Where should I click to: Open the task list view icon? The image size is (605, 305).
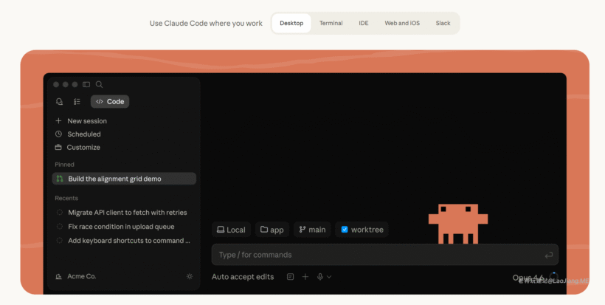pyautogui.click(x=77, y=101)
